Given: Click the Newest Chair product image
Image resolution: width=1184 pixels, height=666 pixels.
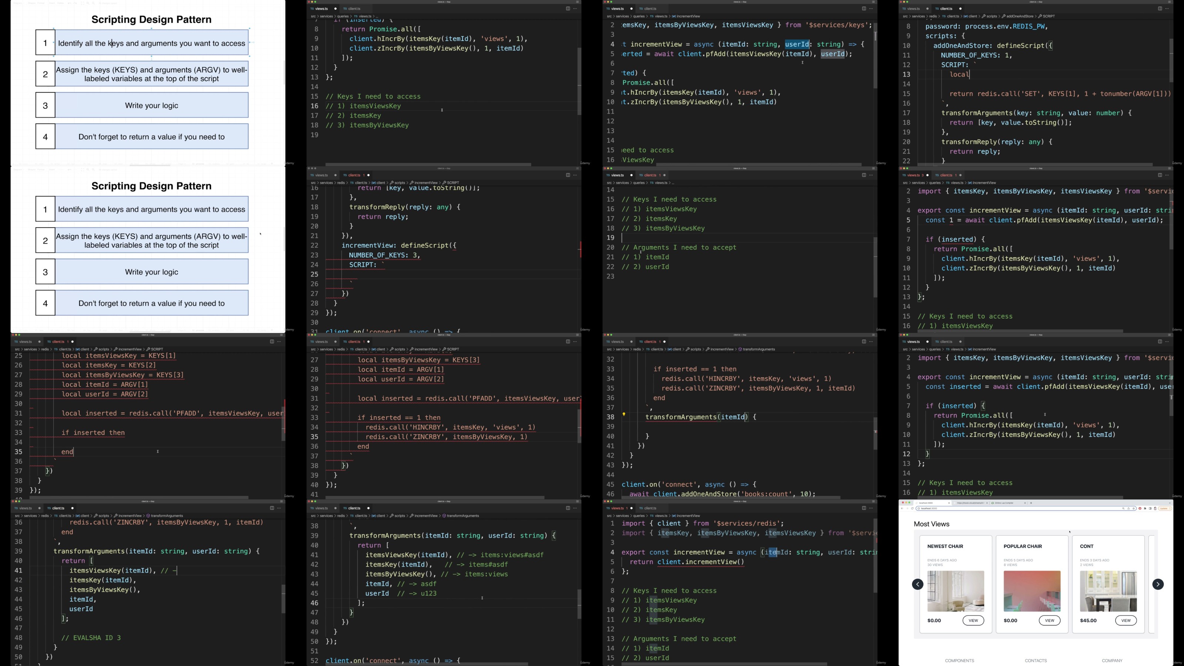Looking at the screenshot, I should 956,591.
